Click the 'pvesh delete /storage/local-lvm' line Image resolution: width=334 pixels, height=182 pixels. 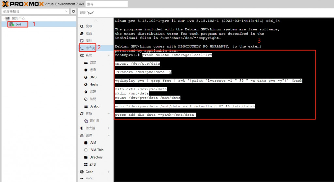(177, 55)
